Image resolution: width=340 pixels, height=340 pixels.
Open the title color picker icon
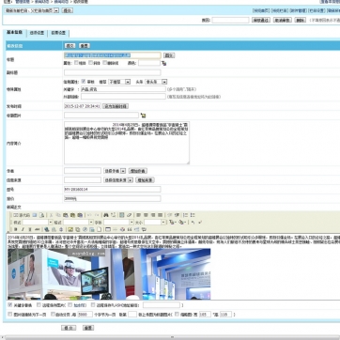pyautogui.click(x=163, y=63)
